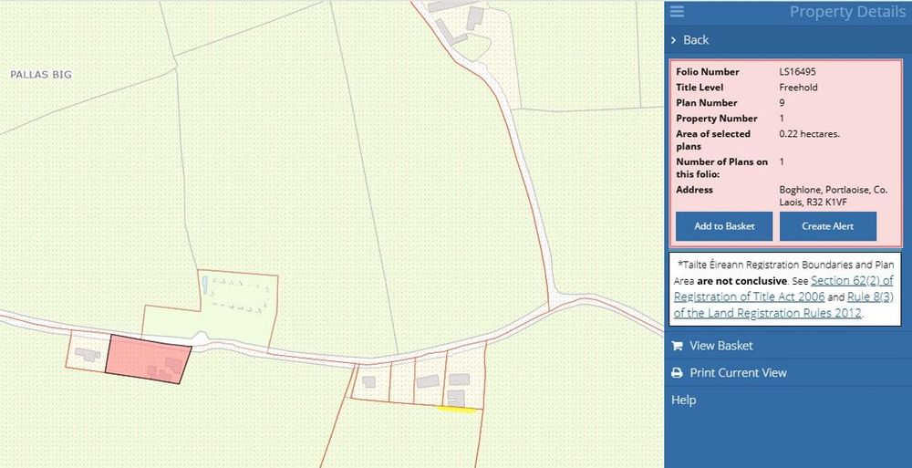Screen dimensions: 912x468
Task: Choose Print Current View menu item
Action: [x=738, y=373]
